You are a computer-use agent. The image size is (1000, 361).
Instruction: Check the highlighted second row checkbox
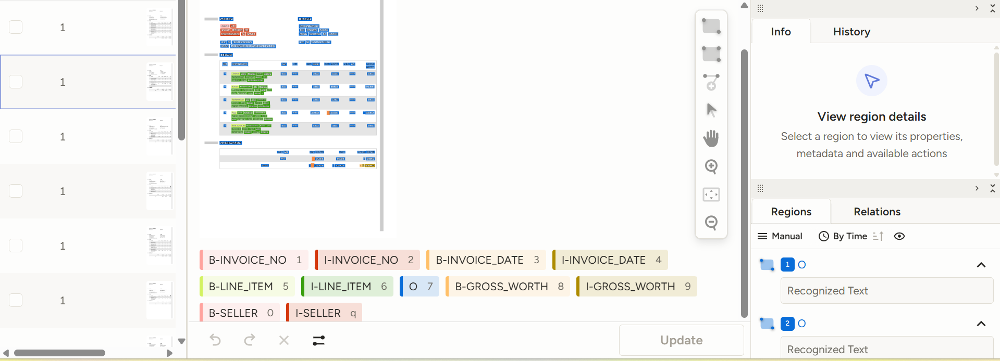[16, 82]
